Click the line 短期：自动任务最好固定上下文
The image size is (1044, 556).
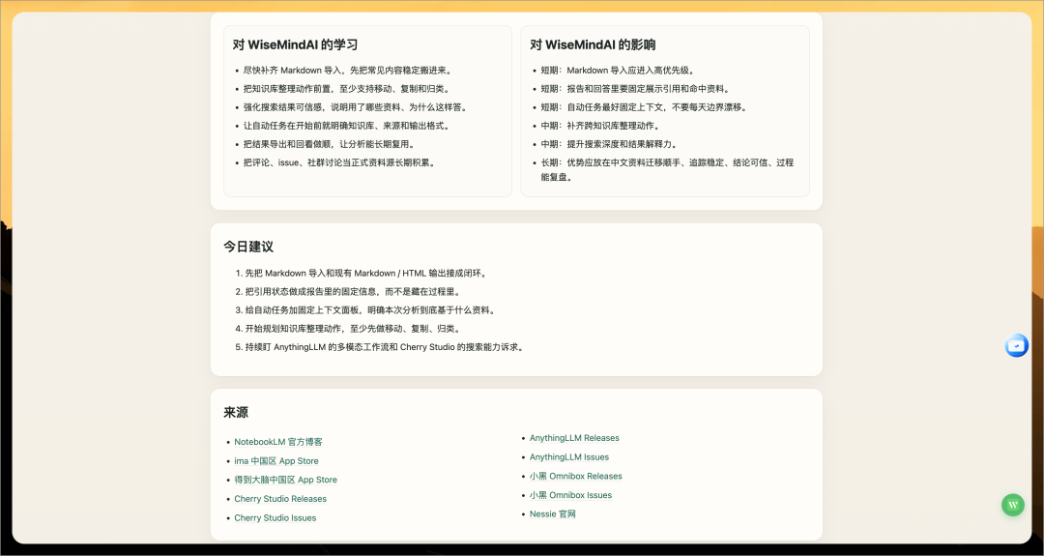pos(644,107)
